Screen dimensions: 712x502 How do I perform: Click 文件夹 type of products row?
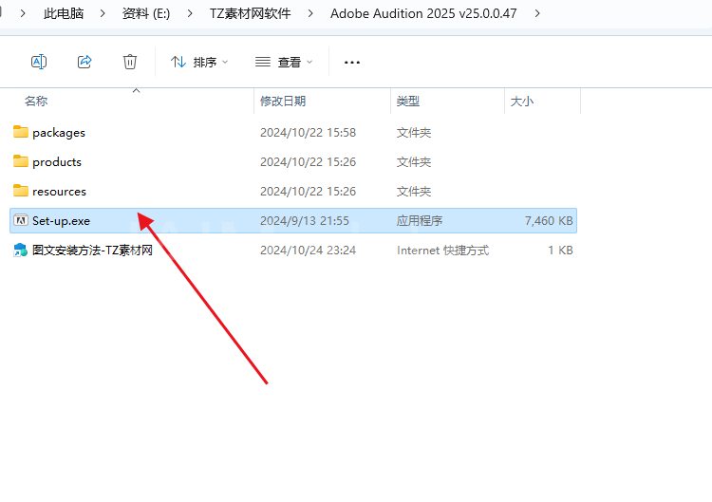[414, 162]
